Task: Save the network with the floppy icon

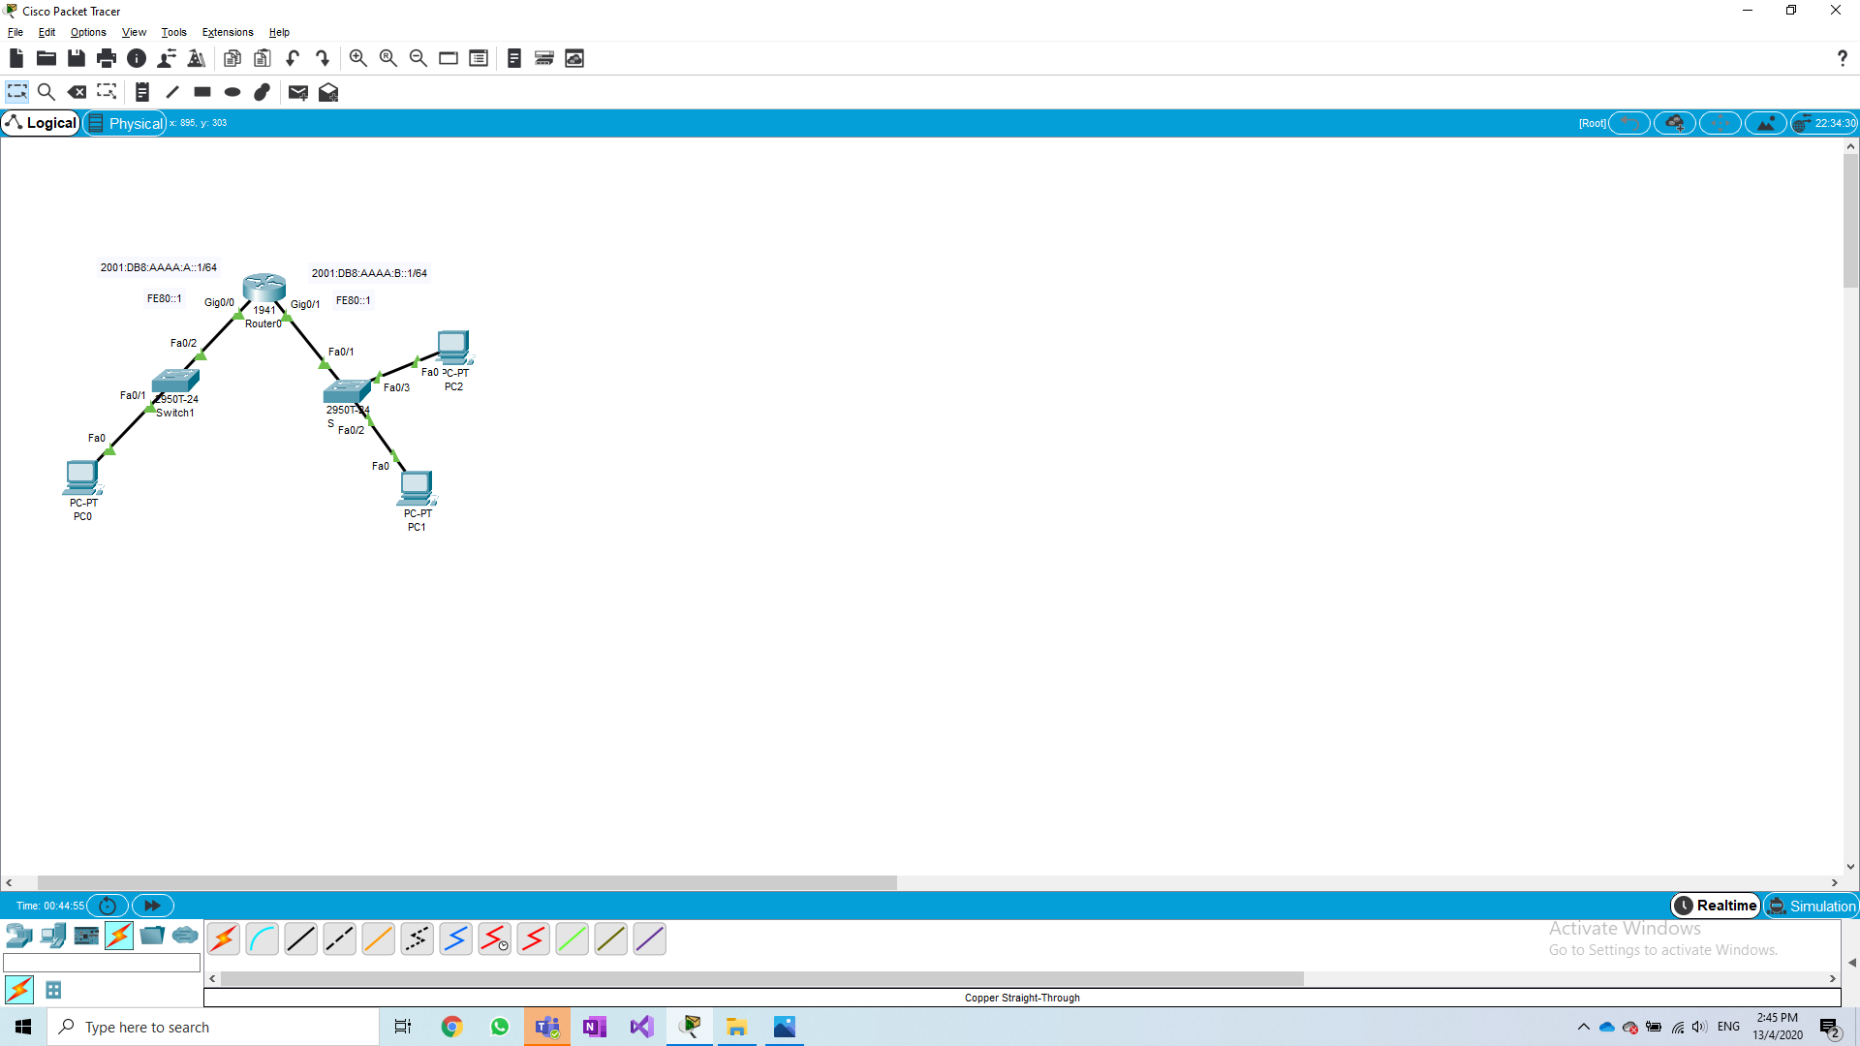Action: click(77, 58)
